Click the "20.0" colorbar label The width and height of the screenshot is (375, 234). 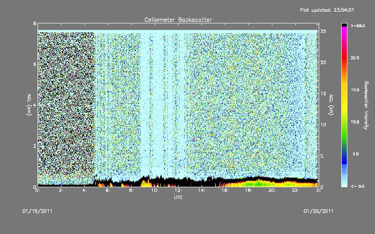pos(355,58)
